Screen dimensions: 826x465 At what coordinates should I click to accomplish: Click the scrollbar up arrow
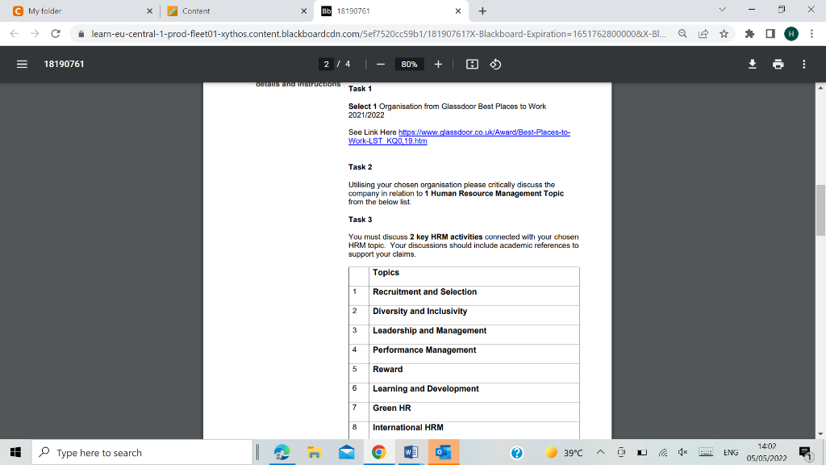tap(820, 87)
